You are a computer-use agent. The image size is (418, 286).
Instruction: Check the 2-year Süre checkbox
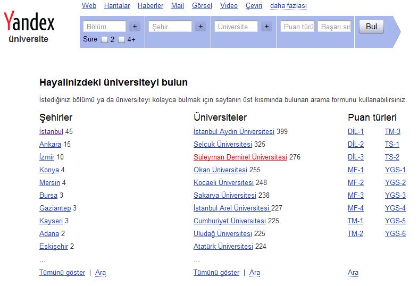point(105,40)
